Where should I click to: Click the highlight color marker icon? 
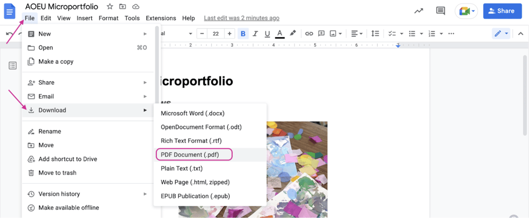coord(293,34)
